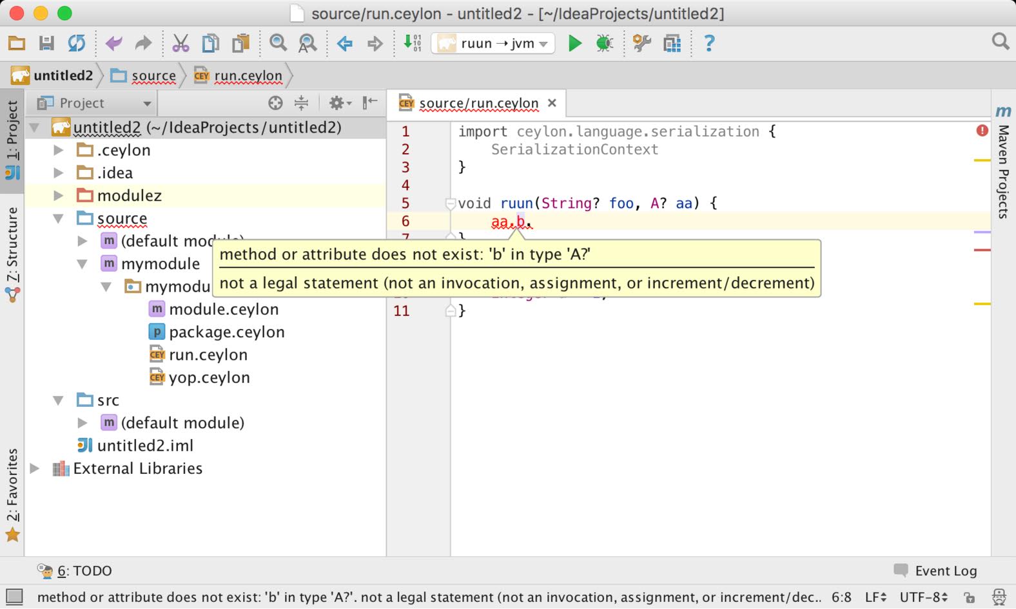Expand src default module node
The image size is (1016, 609).
point(83,423)
